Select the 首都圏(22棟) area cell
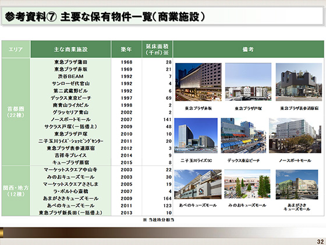The image size is (326, 245). coord(16,112)
